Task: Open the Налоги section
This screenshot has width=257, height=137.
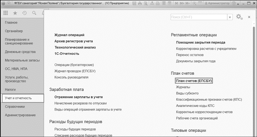Action: tap(10, 90)
